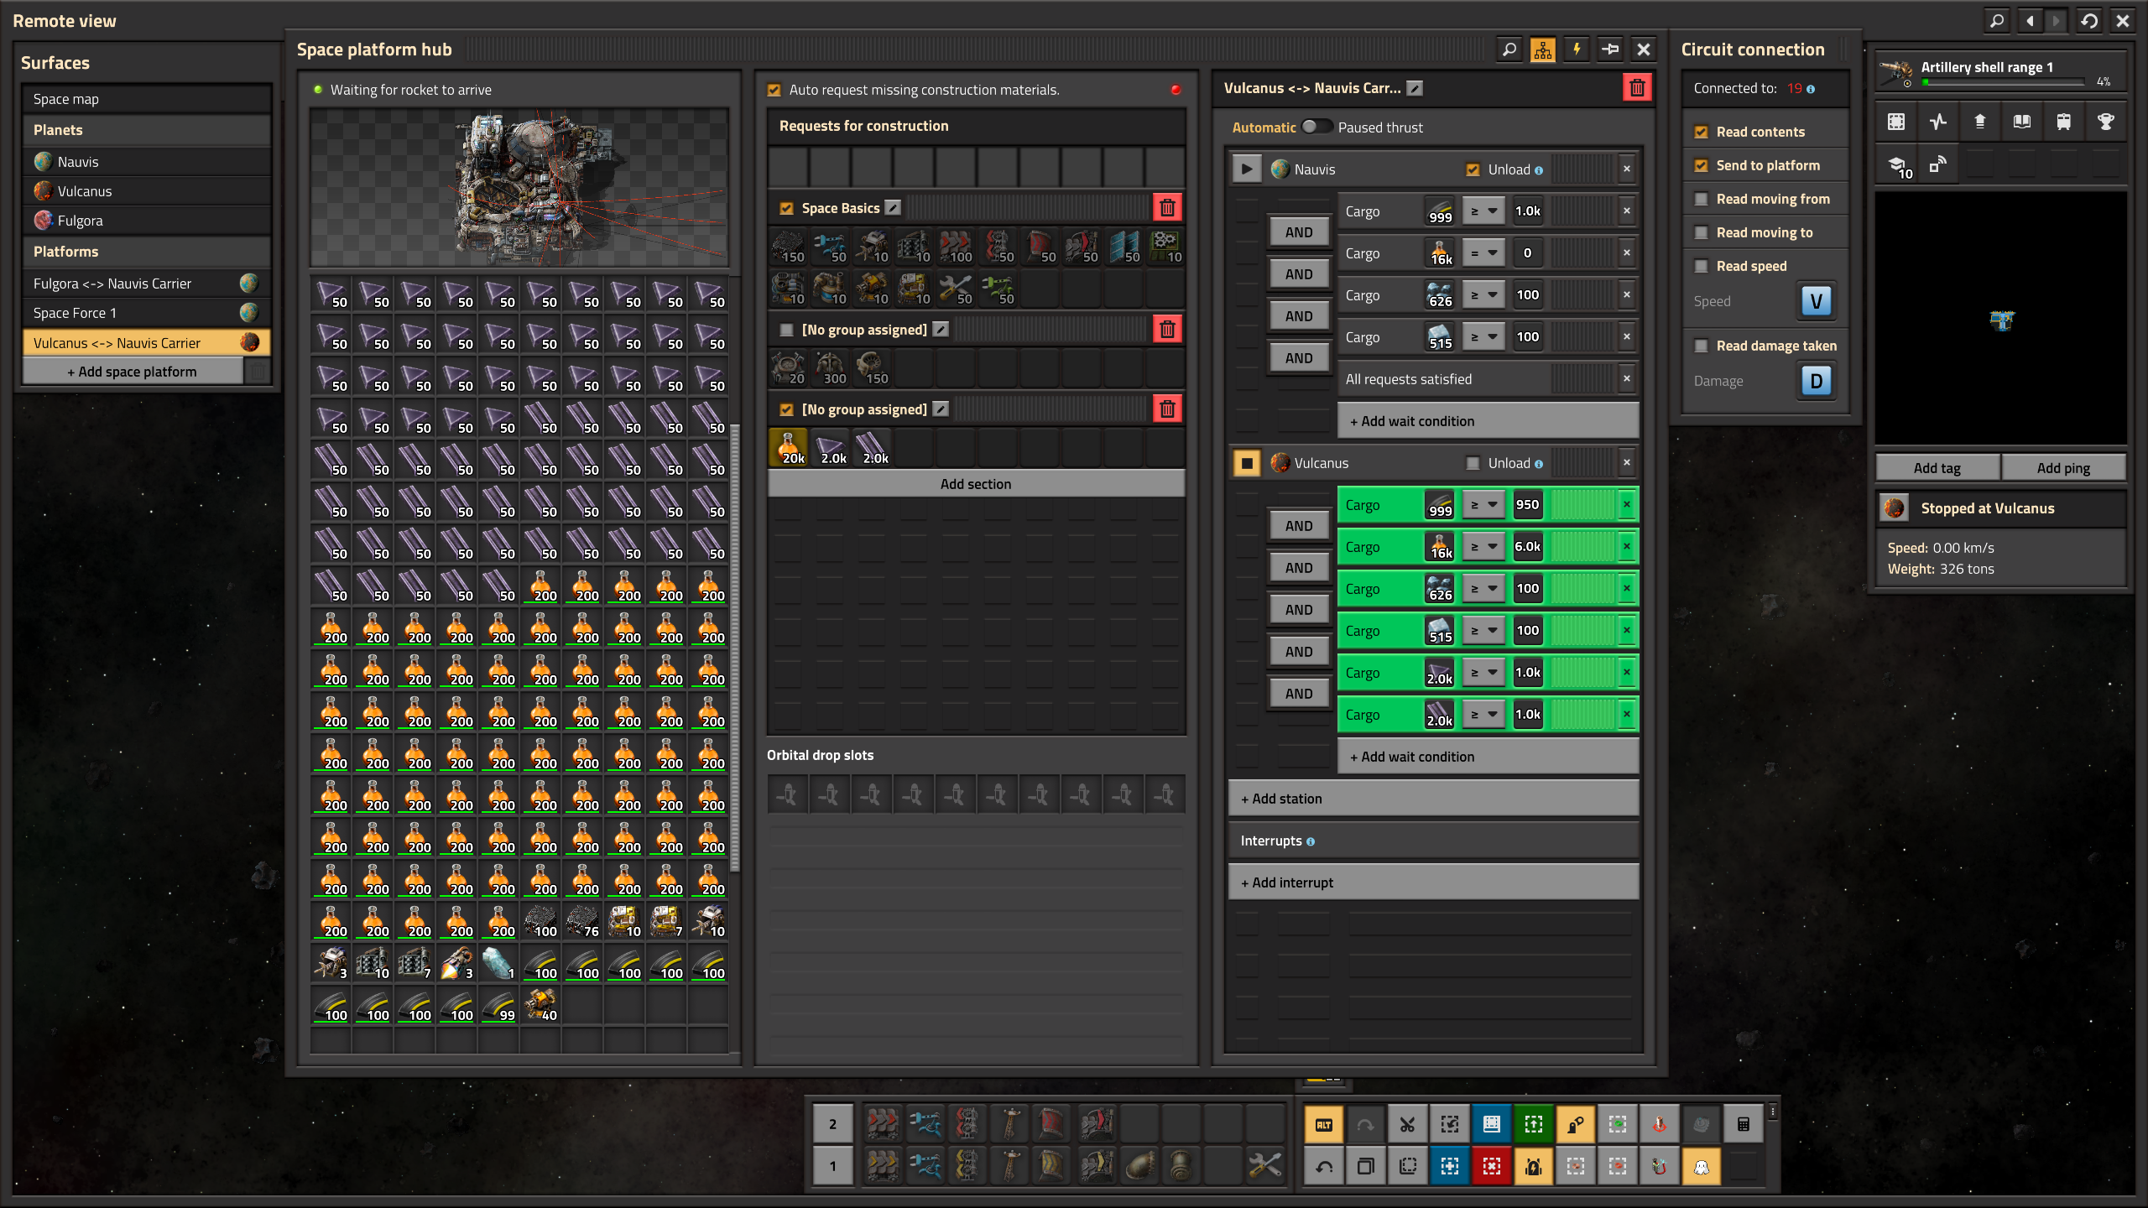
Task: Select the Vulcanus planet entry
Action: click(x=147, y=190)
